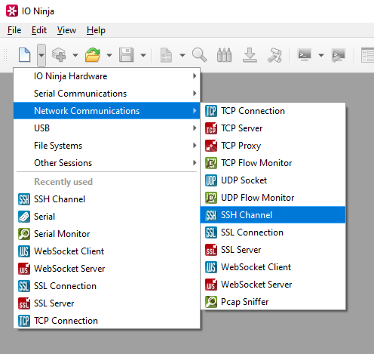This screenshot has height=354, width=374.
Task: Click the New Session page icon
Action: click(25, 54)
